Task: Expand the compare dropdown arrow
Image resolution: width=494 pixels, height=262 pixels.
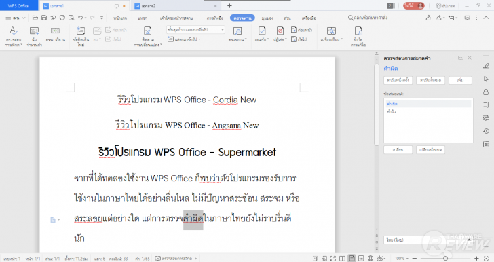Action: tap(341, 39)
